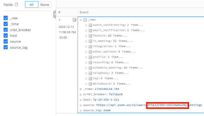The image size is (204, 116).
Task: Click the Event column header
Action: pyautogui.click(x=84, y=12)
